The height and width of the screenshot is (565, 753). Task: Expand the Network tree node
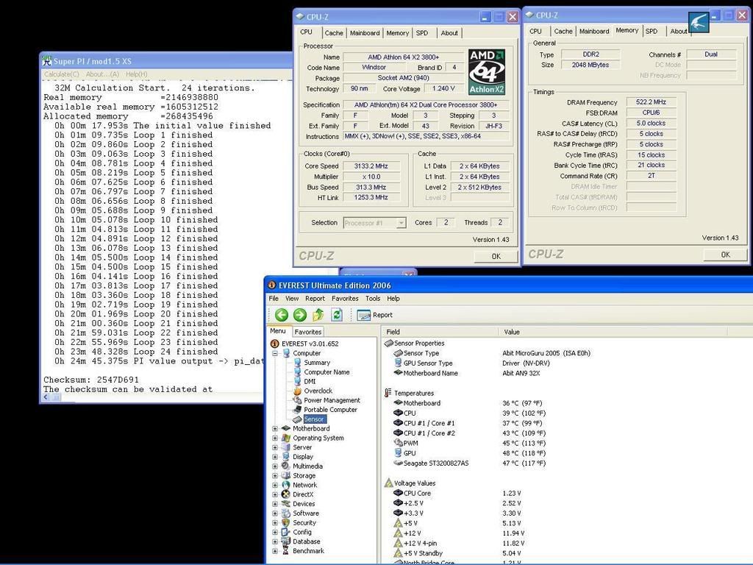point(275,485)
